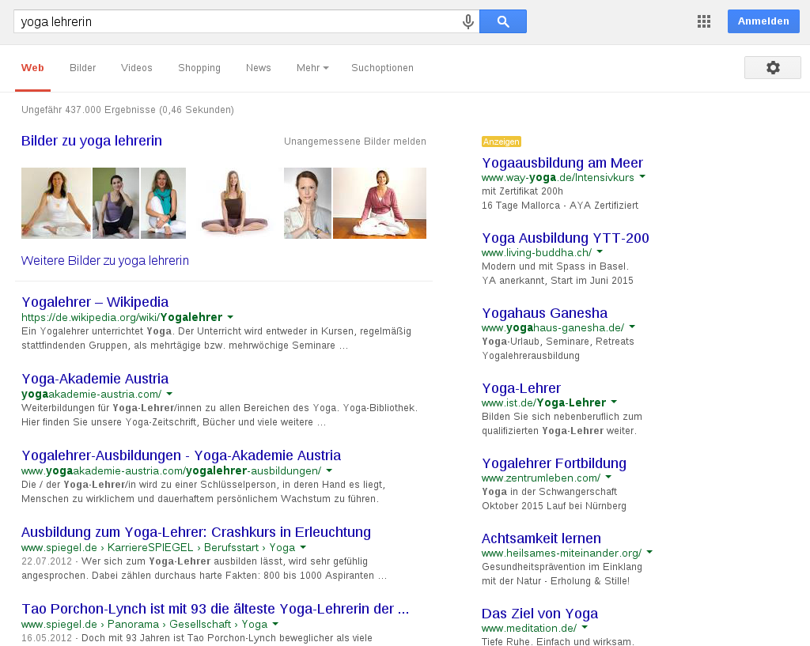Expand dropdown arrow next to Wikipedia URL
The height and width of the screenshot is (646, 810).
(x=230, y=317)
